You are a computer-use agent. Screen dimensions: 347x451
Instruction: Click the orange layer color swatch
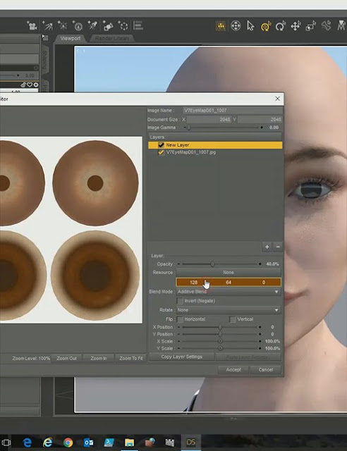pos(229,283)
